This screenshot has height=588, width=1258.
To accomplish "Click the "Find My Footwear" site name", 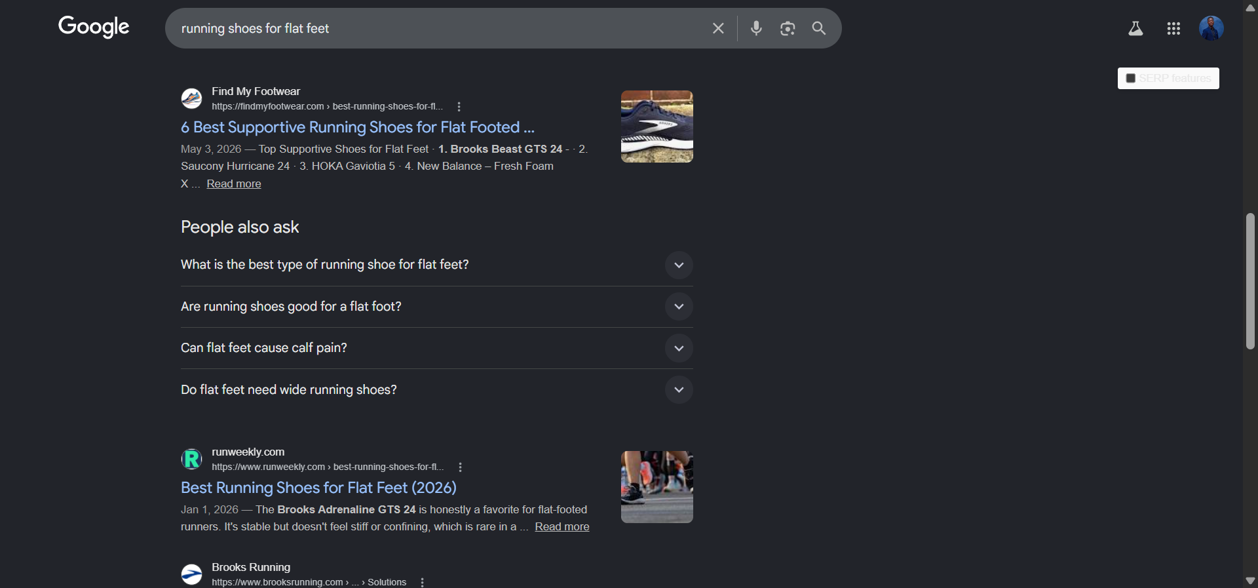I will (256, 92).
